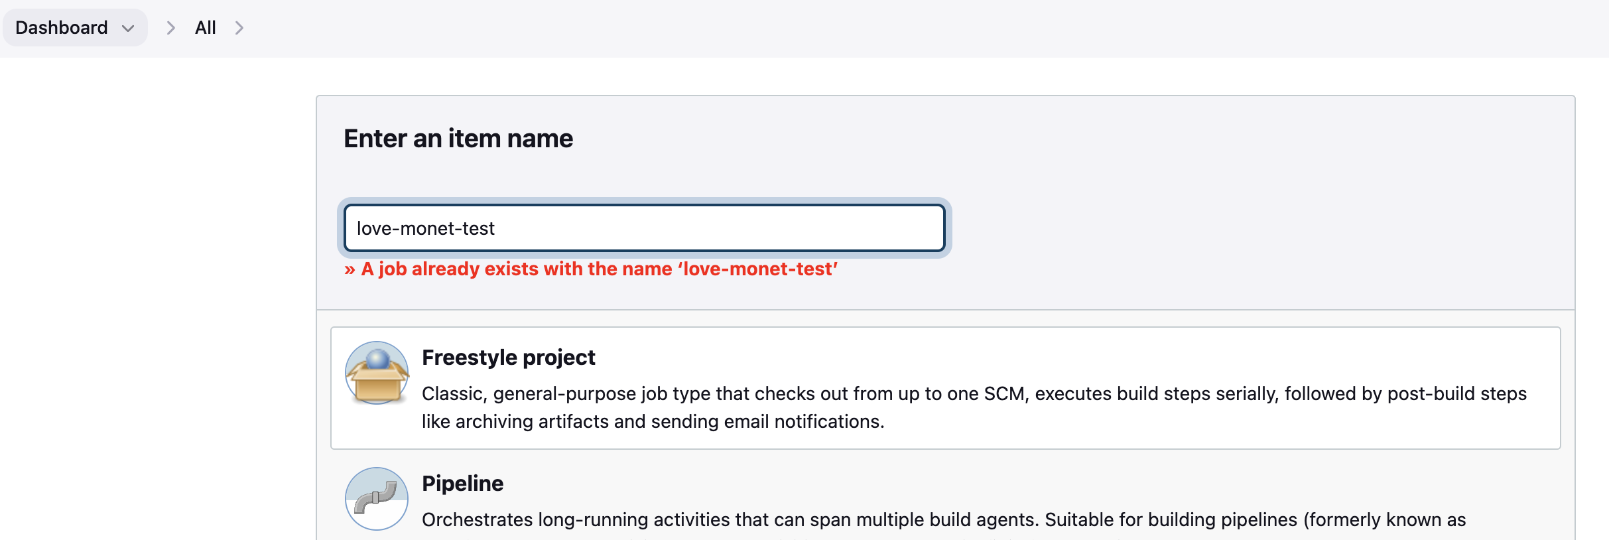Image resolution: width=1609 pixels, height=540 pixels.
Task: Choose the Pipeline title
Action: 463,484
